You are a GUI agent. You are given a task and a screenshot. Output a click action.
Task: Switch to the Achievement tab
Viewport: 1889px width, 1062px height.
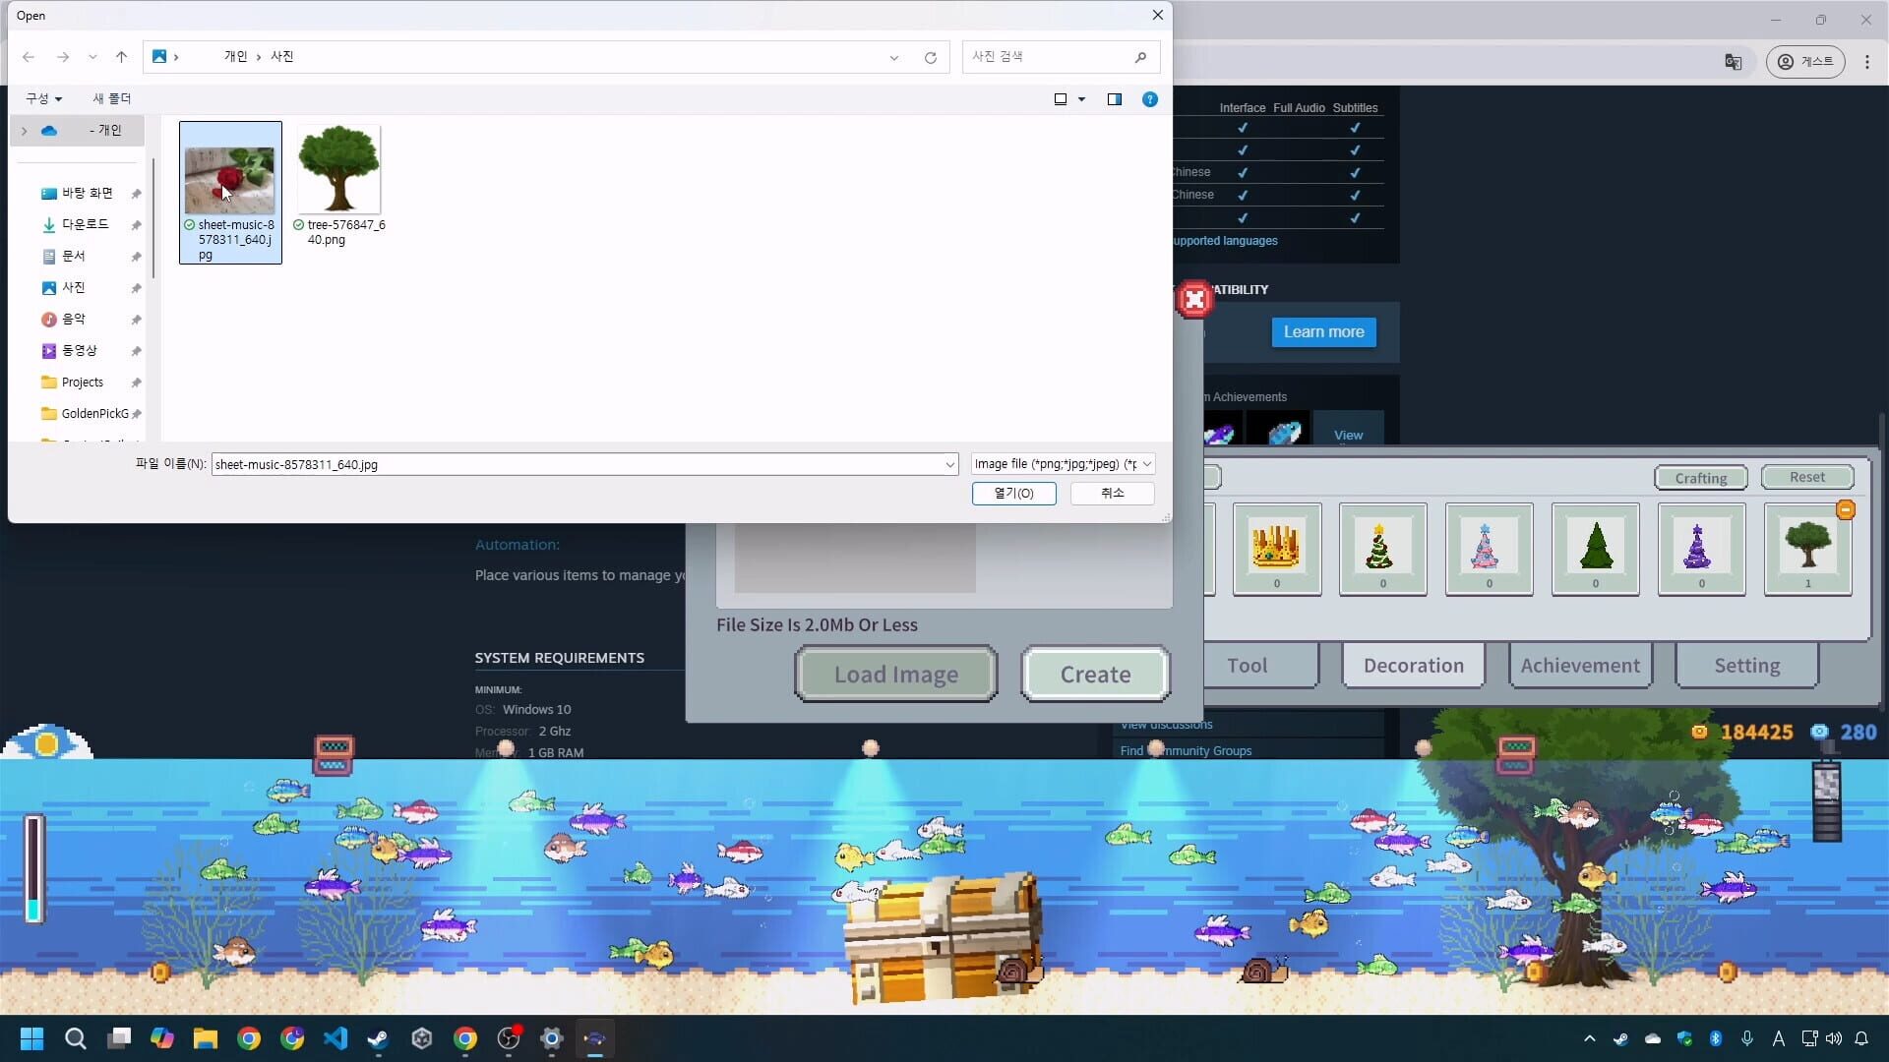point(1579,665)
